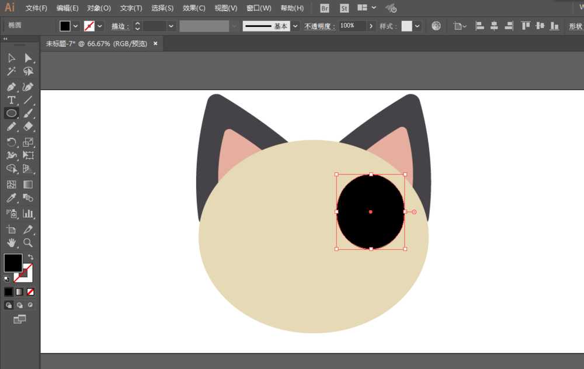Select the Ellipse tool in the toolbar
The height and width of the screenshot is (369, 584).
click(x=11, y=113)
